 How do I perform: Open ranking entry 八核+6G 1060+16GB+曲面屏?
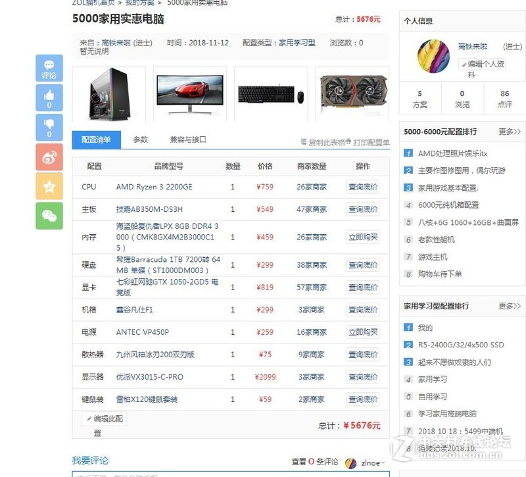(468, 222)
